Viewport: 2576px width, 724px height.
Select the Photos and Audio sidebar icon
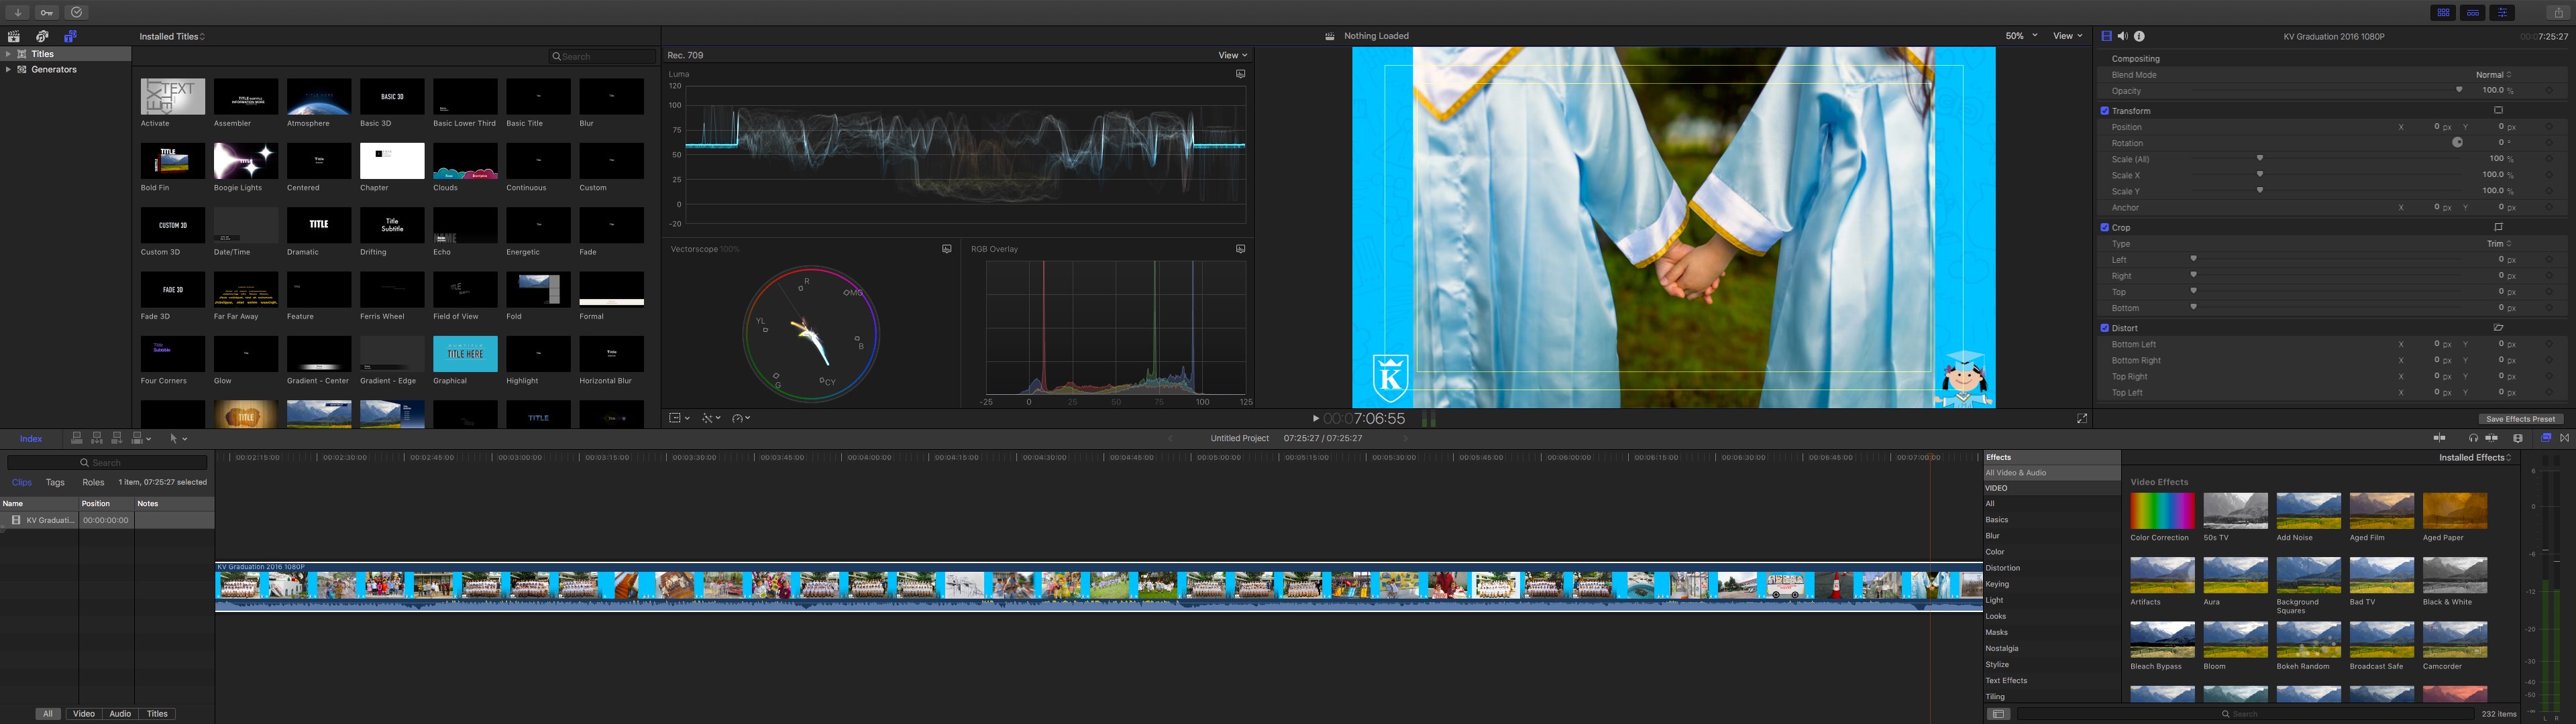[x=42, y=36]
